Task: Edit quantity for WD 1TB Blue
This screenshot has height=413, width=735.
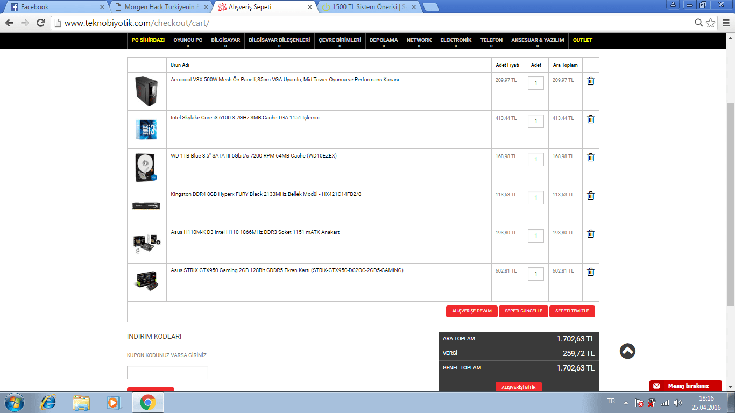Action: point(536,159)
